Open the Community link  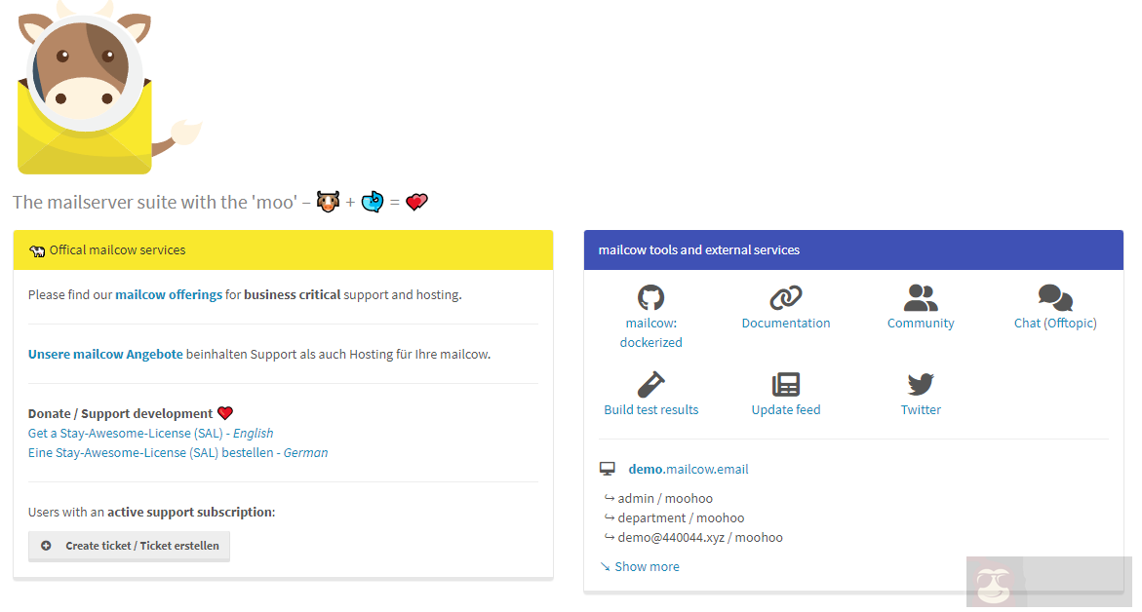point(921,324)
